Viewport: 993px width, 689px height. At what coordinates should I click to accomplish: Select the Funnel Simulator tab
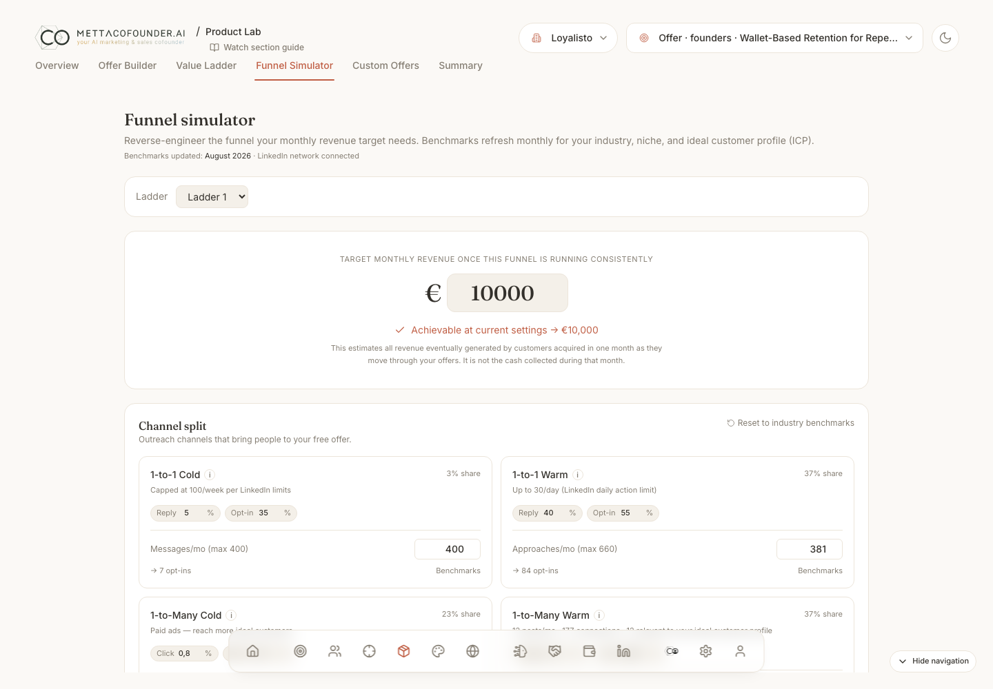[294, 65]
